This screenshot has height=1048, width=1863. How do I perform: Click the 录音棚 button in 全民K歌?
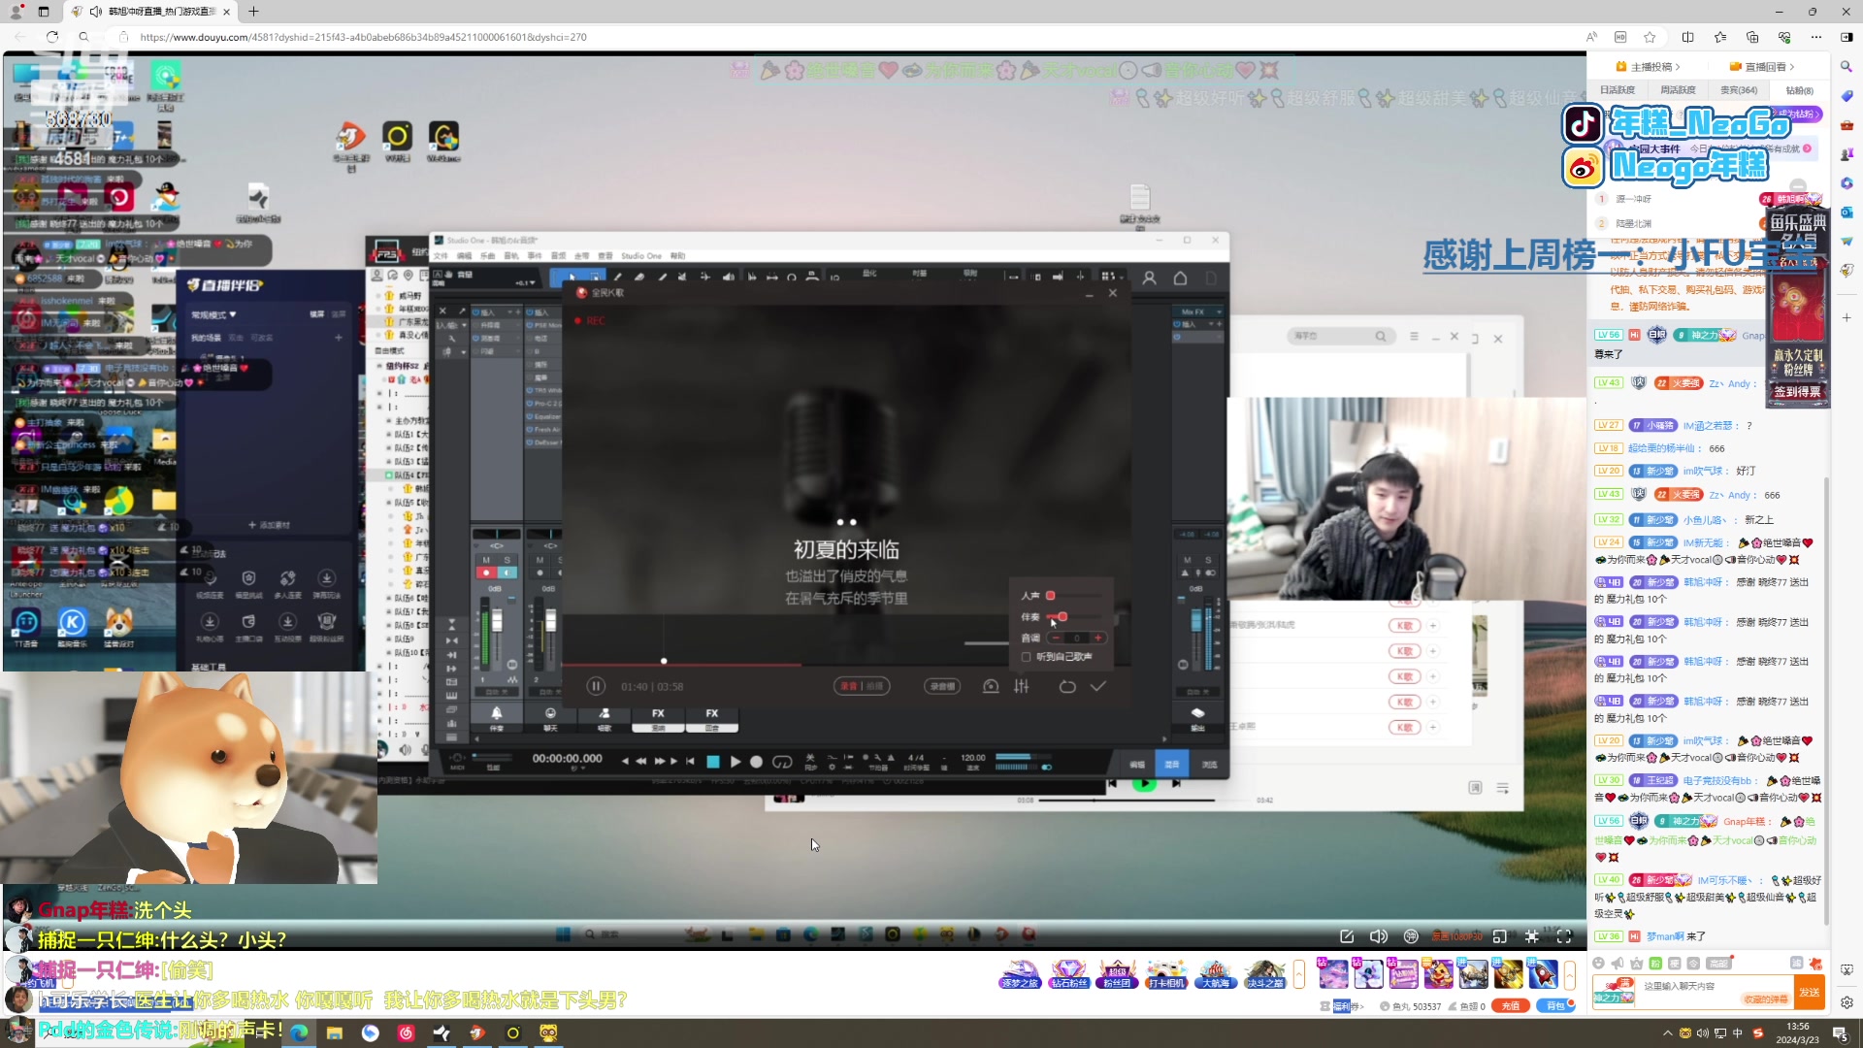tap(941, 686)
